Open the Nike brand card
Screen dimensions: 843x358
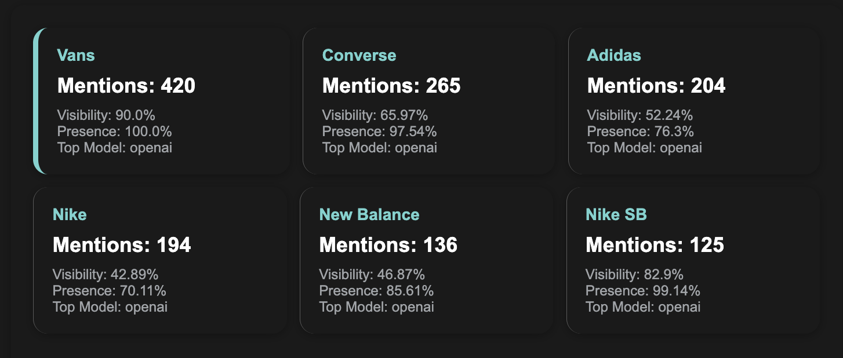(x=160, y=260)
